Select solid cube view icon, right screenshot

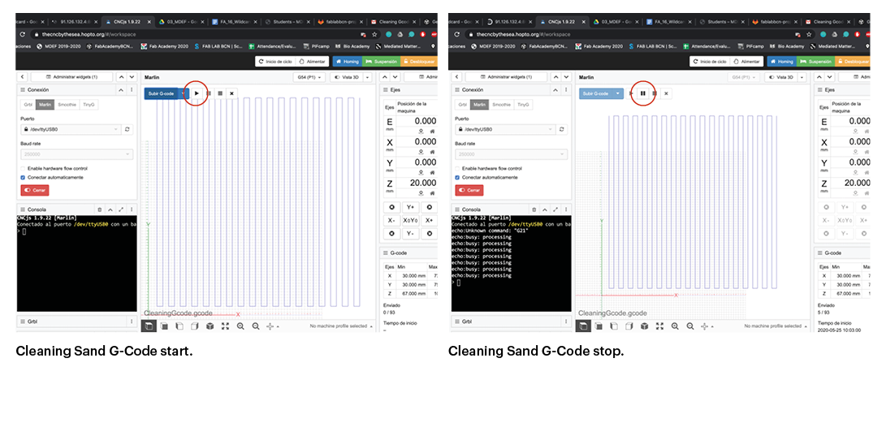click(x=644, y=326)
